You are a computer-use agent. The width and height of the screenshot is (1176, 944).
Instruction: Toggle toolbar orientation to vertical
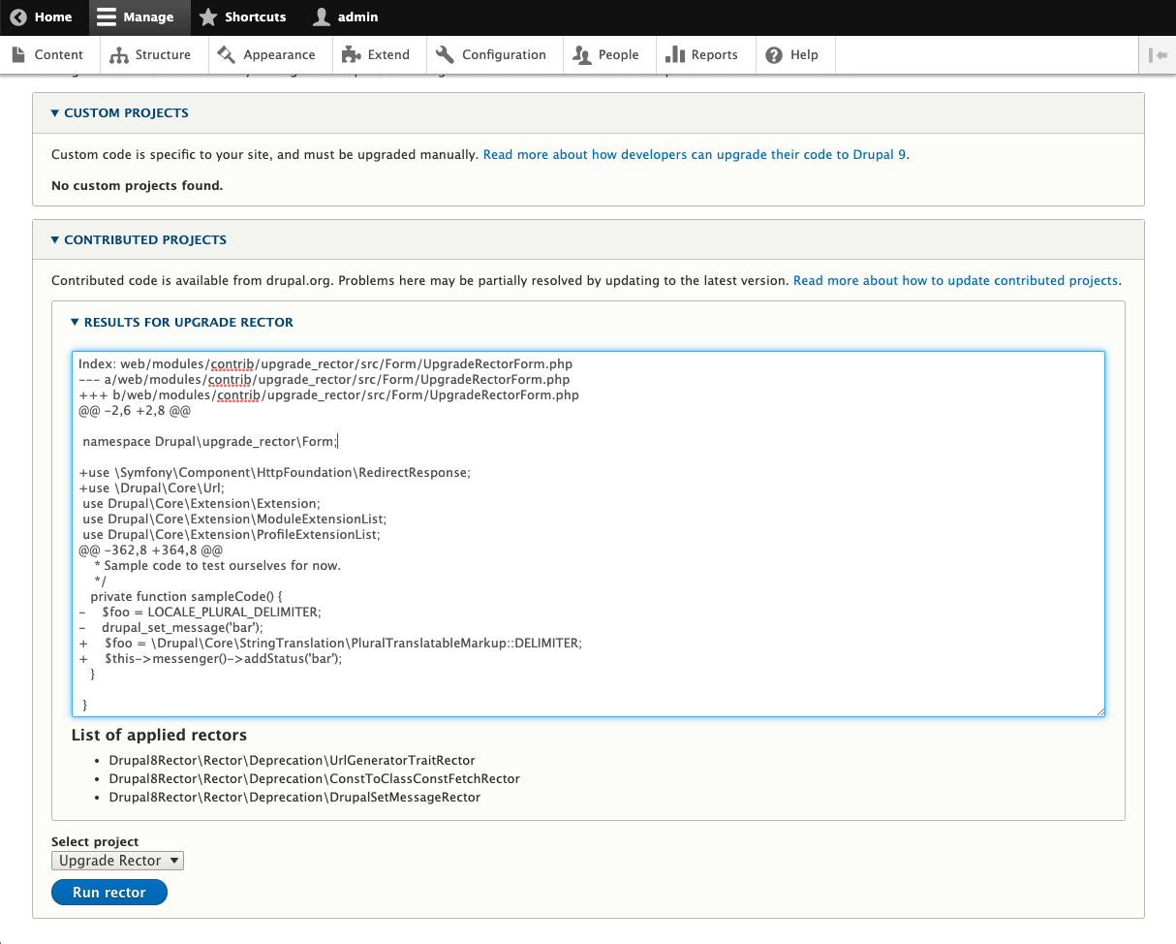click(1157, 55)
